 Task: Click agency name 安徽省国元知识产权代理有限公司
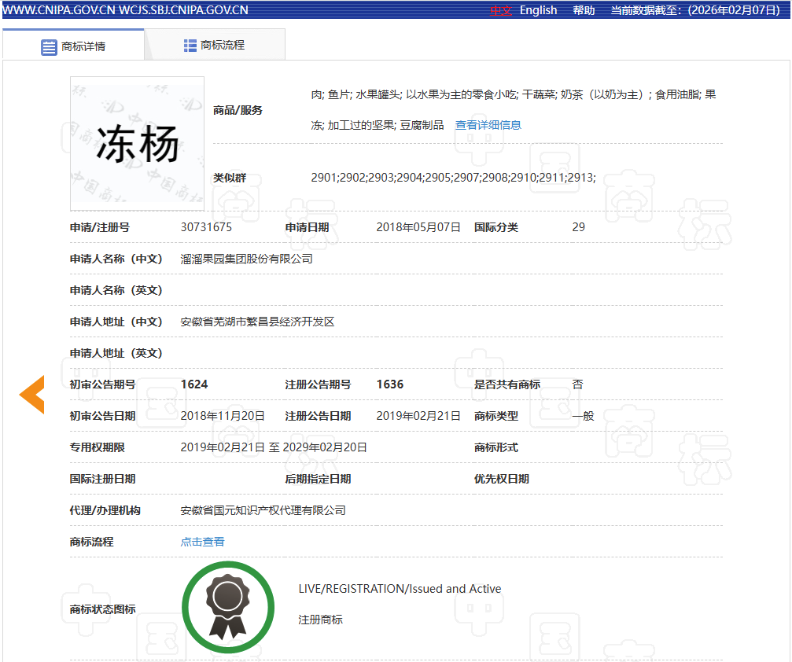tap(263, 510)
